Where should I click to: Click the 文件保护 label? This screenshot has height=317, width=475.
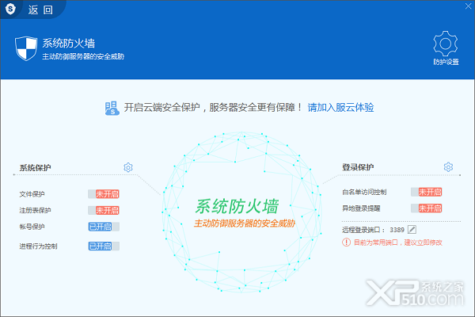[32, 194]
